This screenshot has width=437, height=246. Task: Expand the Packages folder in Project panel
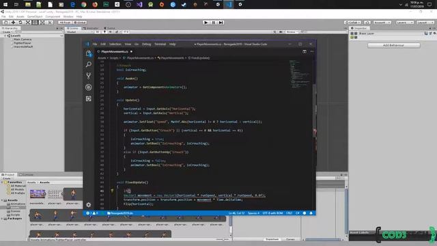[x=2, y=219]
